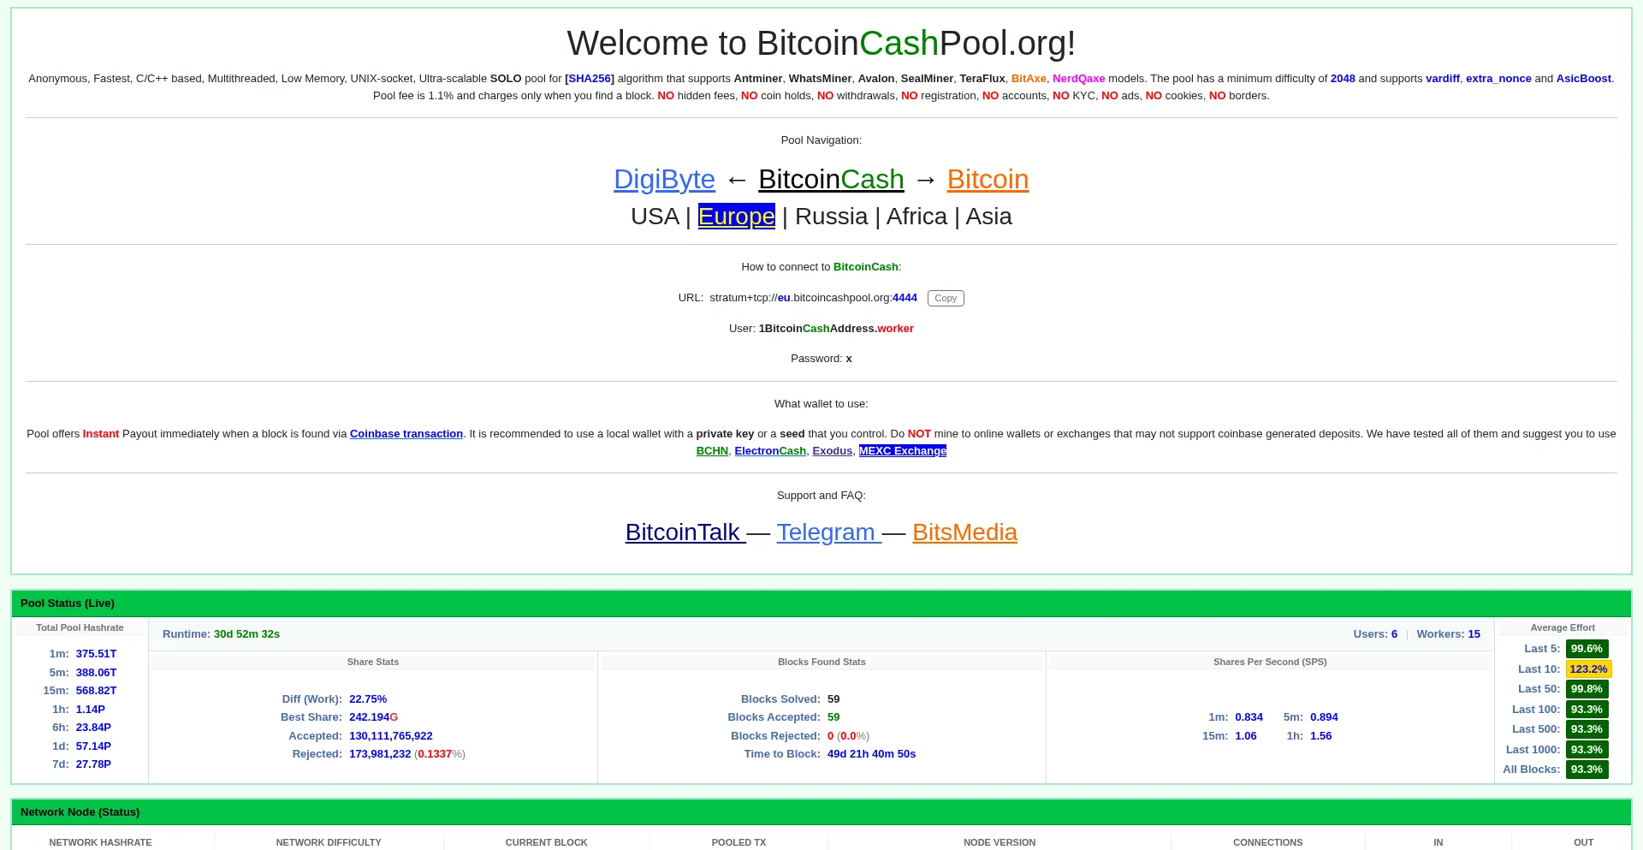1643x850 pixels.
Task: Click the Accepted shares value 130,111,765,922
Action: pos(391,736)
